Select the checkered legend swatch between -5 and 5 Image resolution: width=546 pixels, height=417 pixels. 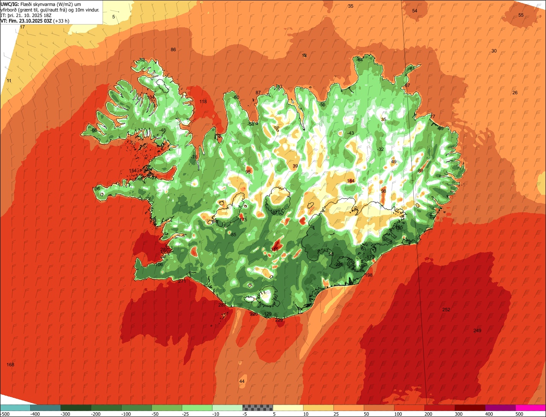[258, 408]
